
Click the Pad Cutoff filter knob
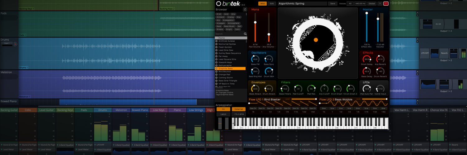tap(298, 89)
